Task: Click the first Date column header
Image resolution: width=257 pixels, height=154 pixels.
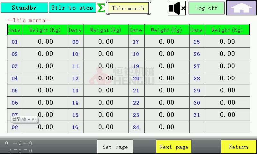Action: 14,30
